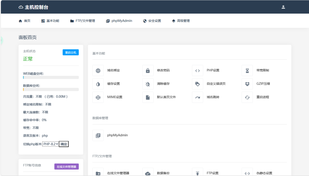Click the WEB磁盘空间 usage progress bar

pos(51,77)
